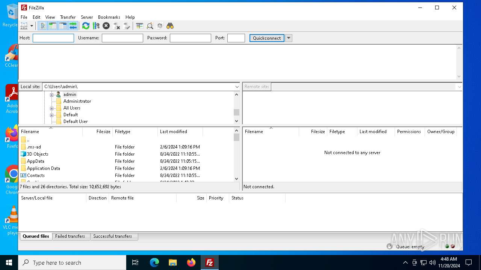Switch to the Failed transfers tab
The height and width of the screenshot is (270, 481).
coord(70,236)
